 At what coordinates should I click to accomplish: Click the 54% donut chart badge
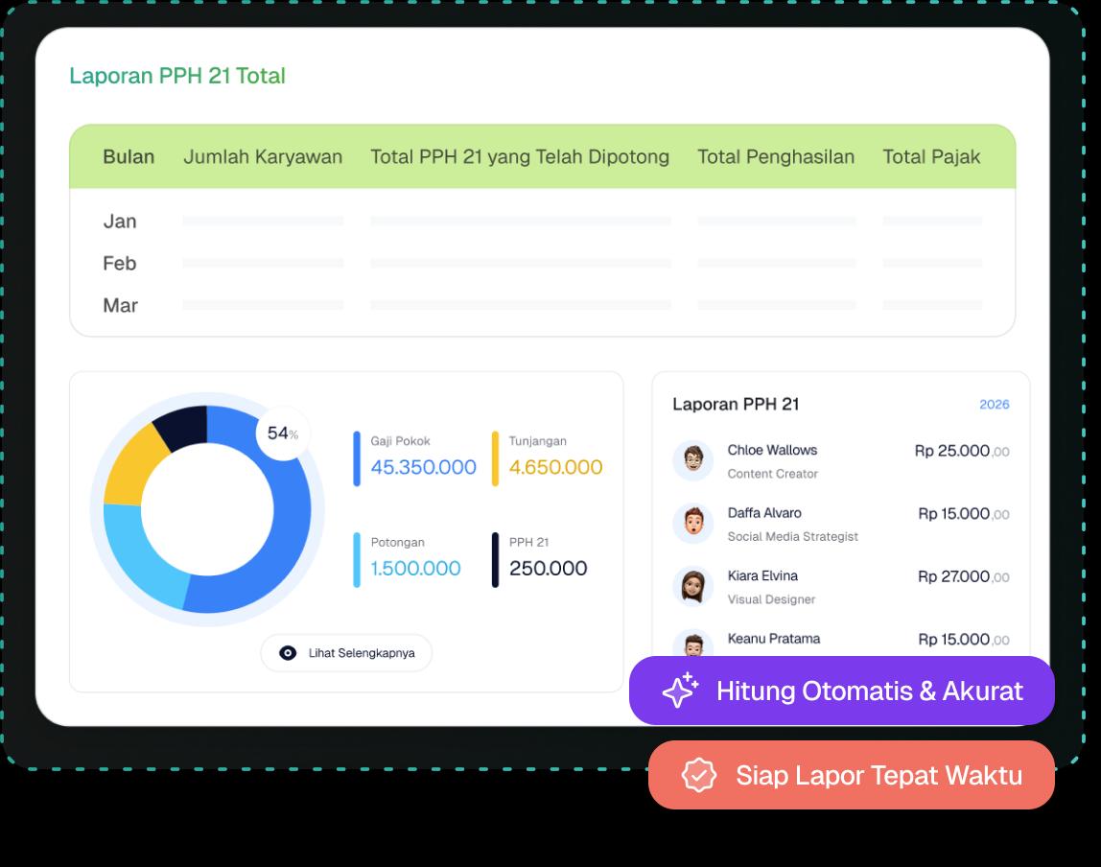coord(281,433)
